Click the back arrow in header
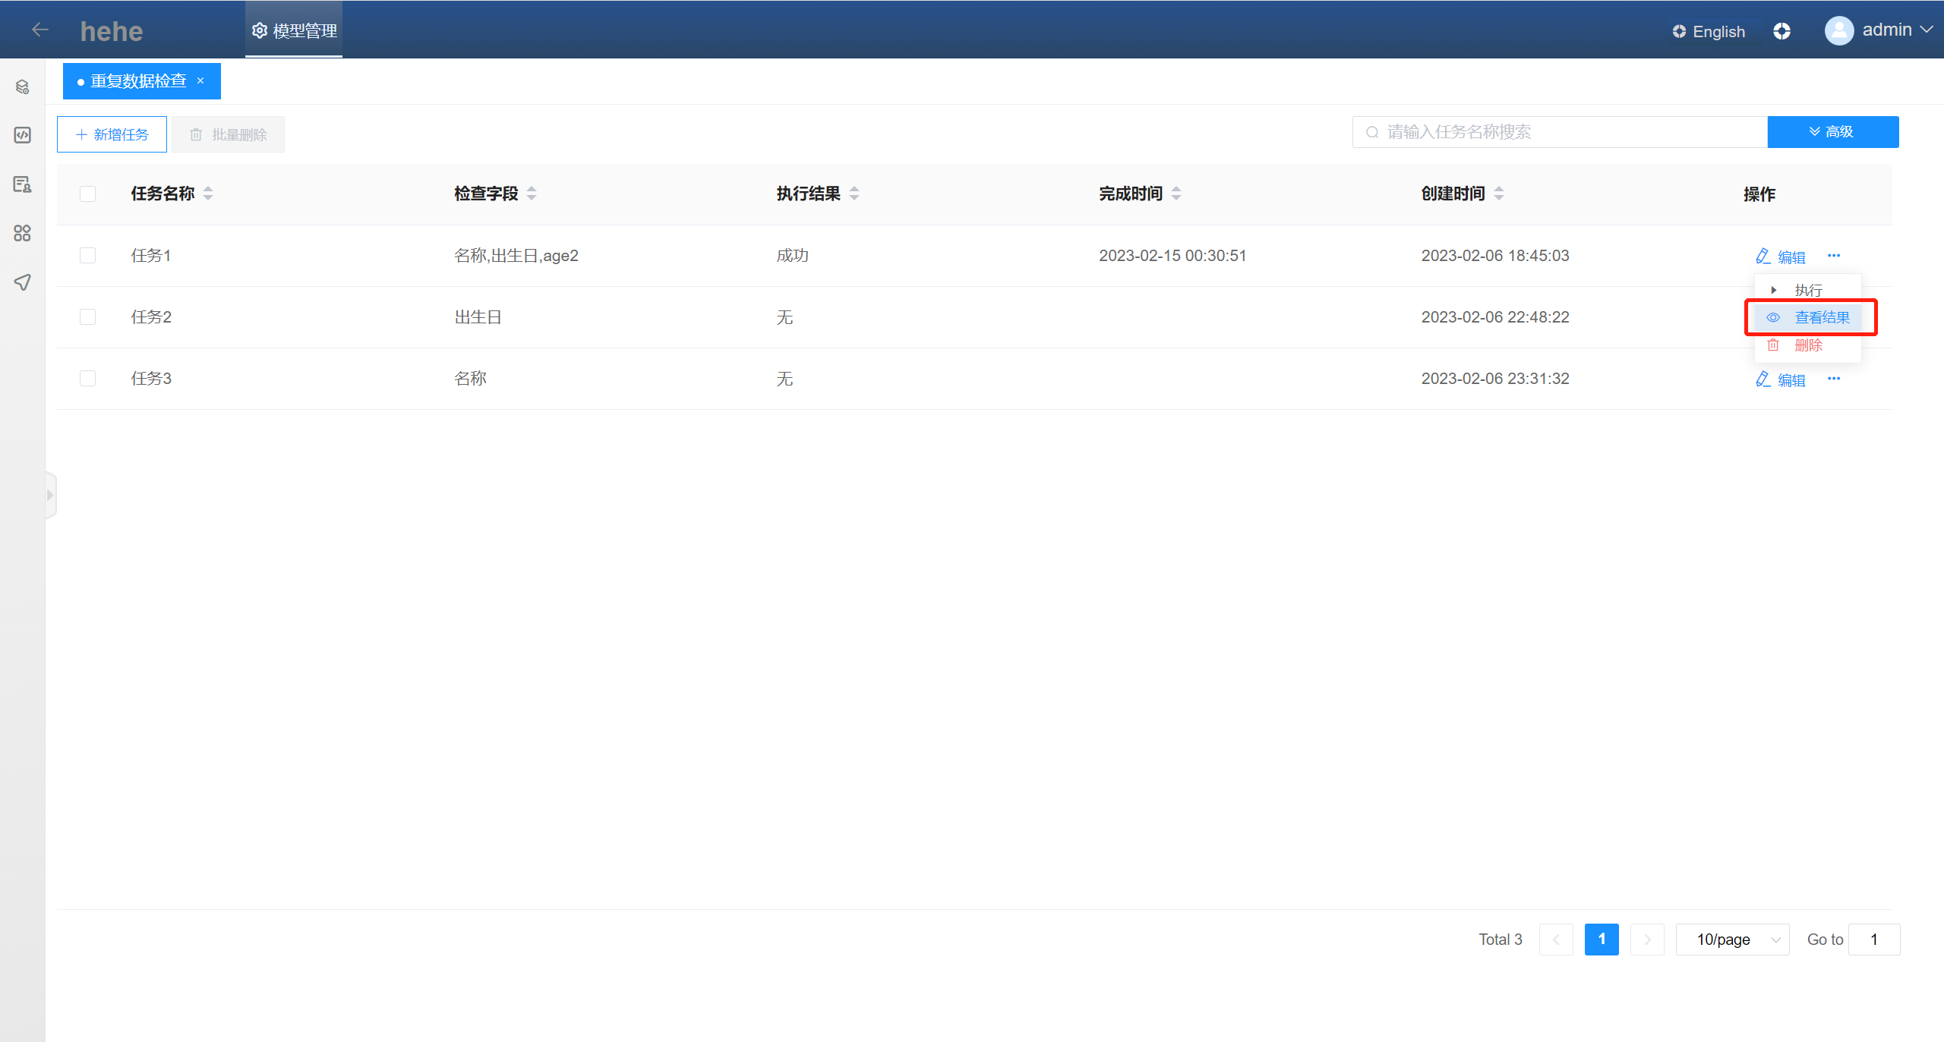This screenshot has height=1042, width=1944. 40,30
